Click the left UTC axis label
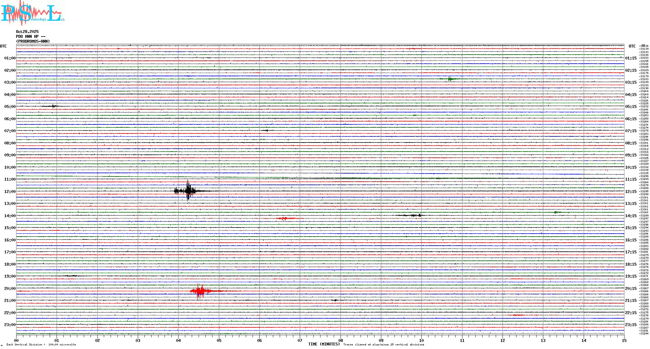This screenshot has height=349, width=650. tap(3, 46)
